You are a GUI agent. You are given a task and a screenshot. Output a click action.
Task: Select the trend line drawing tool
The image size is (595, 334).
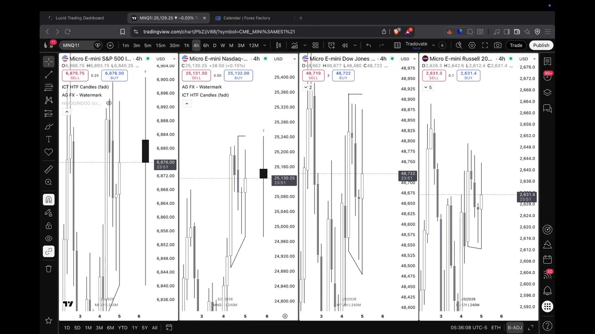[x=49, y=75]
